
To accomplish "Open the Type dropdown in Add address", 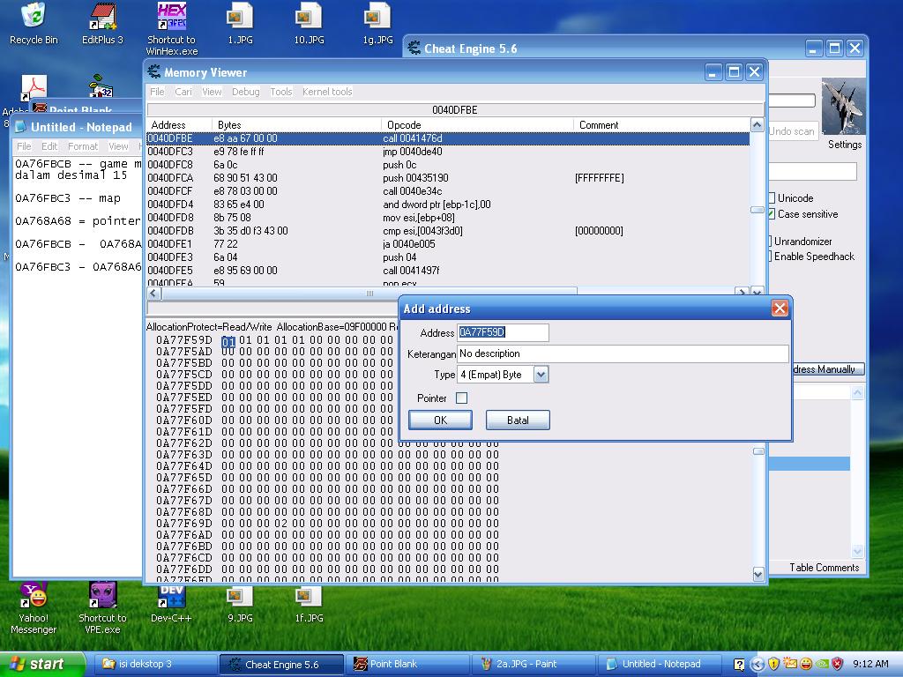I will (541, 375).
